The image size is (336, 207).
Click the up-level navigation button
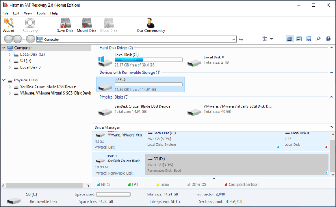[31, 39]
